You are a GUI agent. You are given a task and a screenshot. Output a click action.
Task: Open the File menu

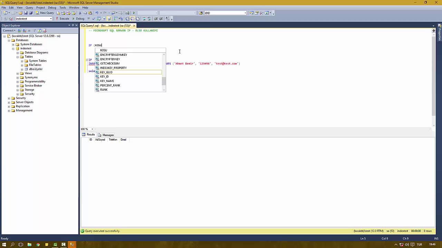pyautogui.click(x=3, y=8)
